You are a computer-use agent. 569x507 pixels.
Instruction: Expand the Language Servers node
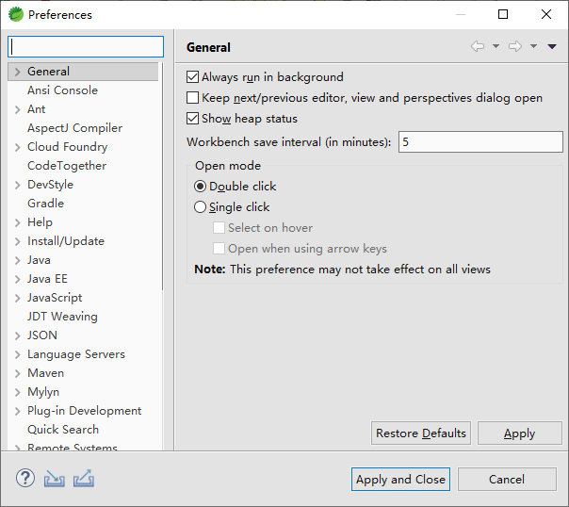pos(17,354)
